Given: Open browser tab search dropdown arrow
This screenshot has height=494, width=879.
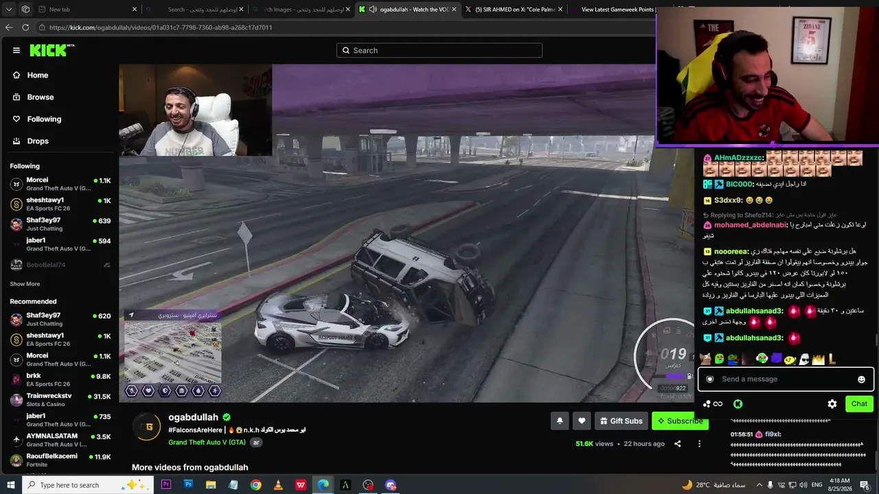Looking at the screenshot, I should point(8,10).
